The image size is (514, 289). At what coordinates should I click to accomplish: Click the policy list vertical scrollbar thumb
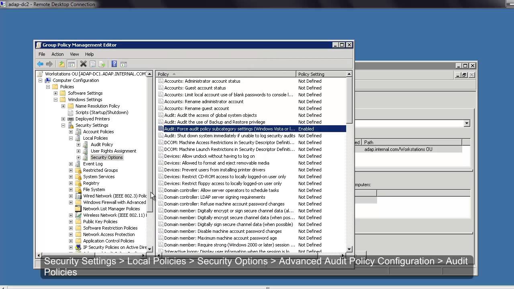tap(349, 100)
